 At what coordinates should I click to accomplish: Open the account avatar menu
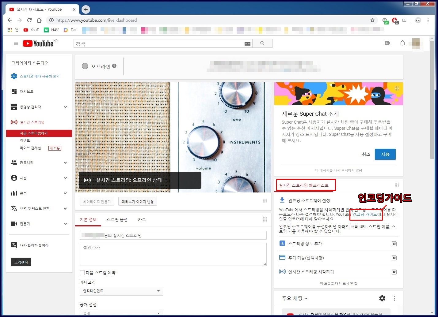pos(416,43)
